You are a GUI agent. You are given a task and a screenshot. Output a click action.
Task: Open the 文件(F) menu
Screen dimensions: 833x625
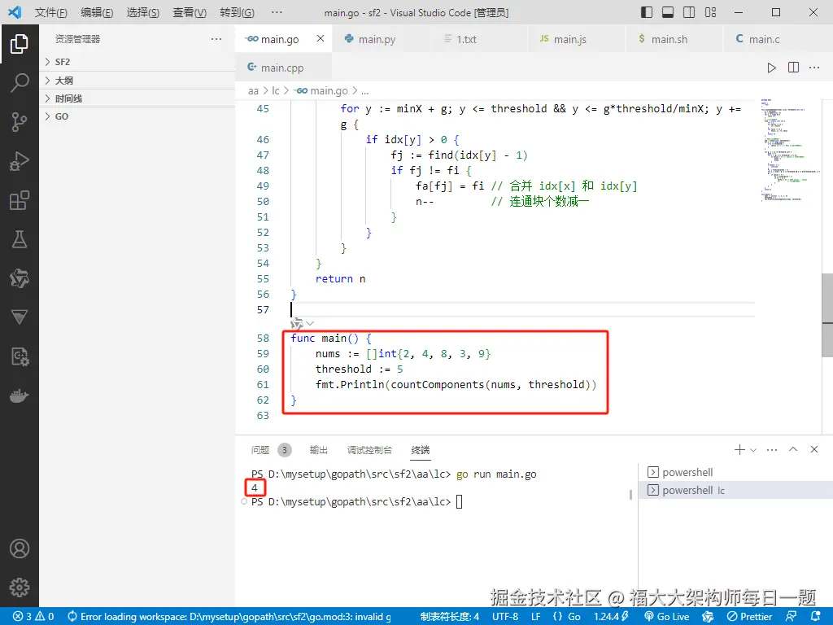[x=51, y=12]
